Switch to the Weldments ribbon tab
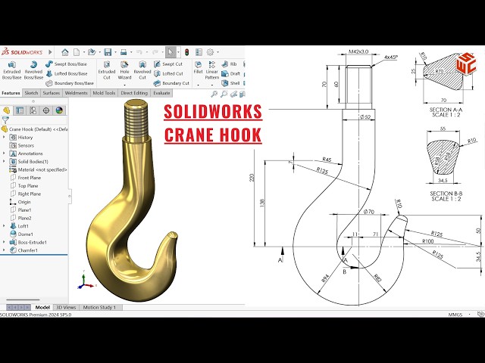Viewport: 485px width, 363px height. (x=76, y=93)
